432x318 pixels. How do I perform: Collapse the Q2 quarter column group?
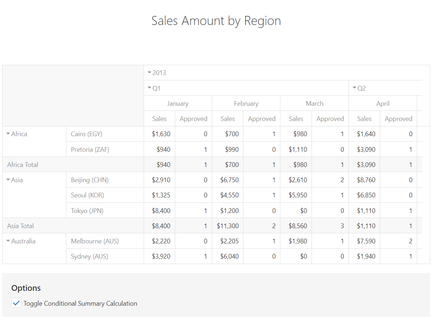click(354, 88)
